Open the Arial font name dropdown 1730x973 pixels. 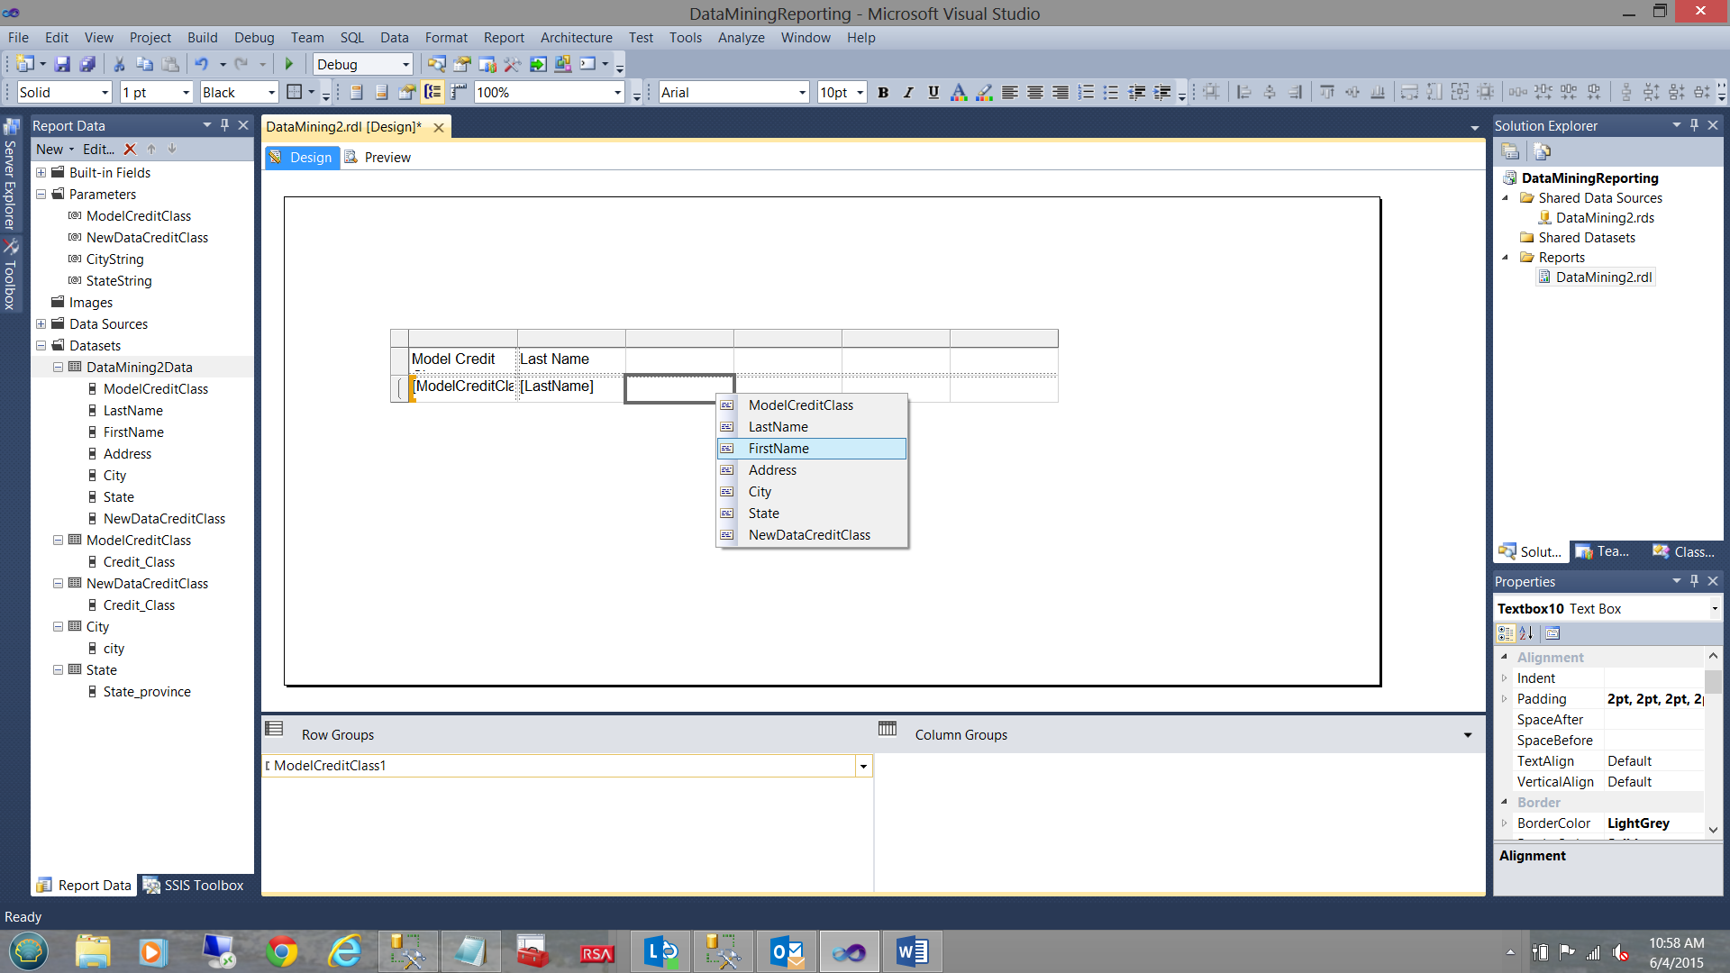(x=802, y=92)
